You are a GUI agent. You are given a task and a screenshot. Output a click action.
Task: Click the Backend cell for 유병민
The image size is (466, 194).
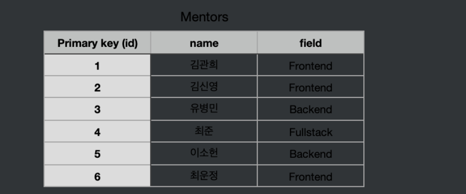pyautogui.click(x=311, y=109)
